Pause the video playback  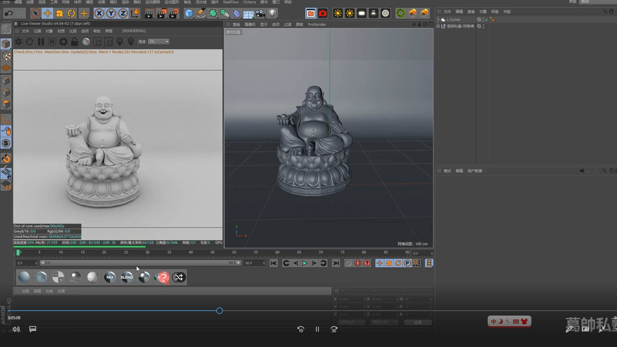point(317,329)
